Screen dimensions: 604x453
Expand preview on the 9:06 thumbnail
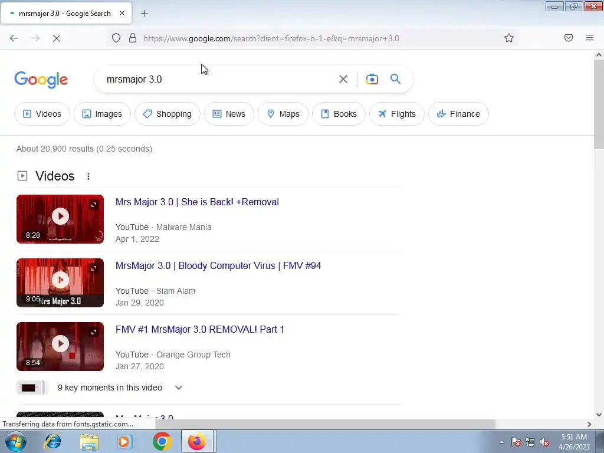(x=94, y=268)
